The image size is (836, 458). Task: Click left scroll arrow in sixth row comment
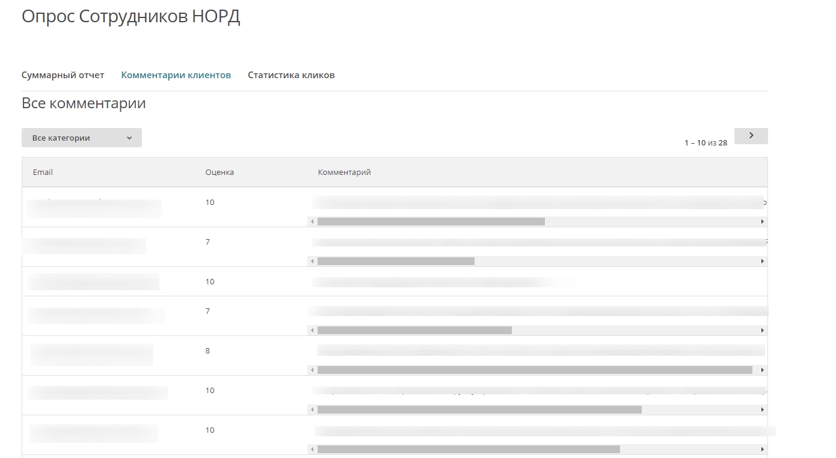[312, 410]
